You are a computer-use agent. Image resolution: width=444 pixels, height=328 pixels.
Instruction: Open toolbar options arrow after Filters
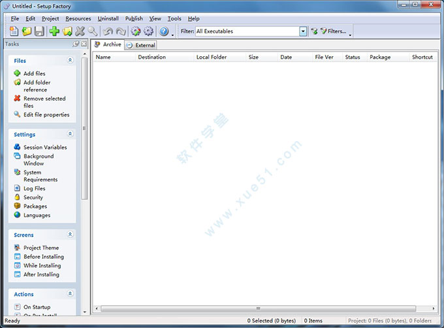coord(350,35)
